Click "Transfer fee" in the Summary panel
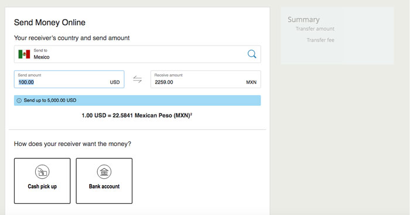 (320, 40)
